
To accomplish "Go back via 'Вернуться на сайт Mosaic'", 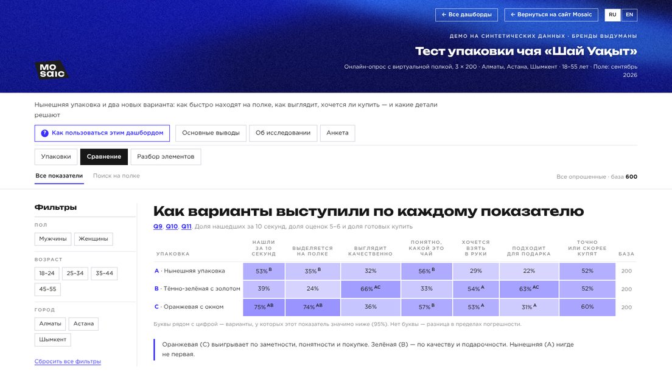I will (551, 15).
